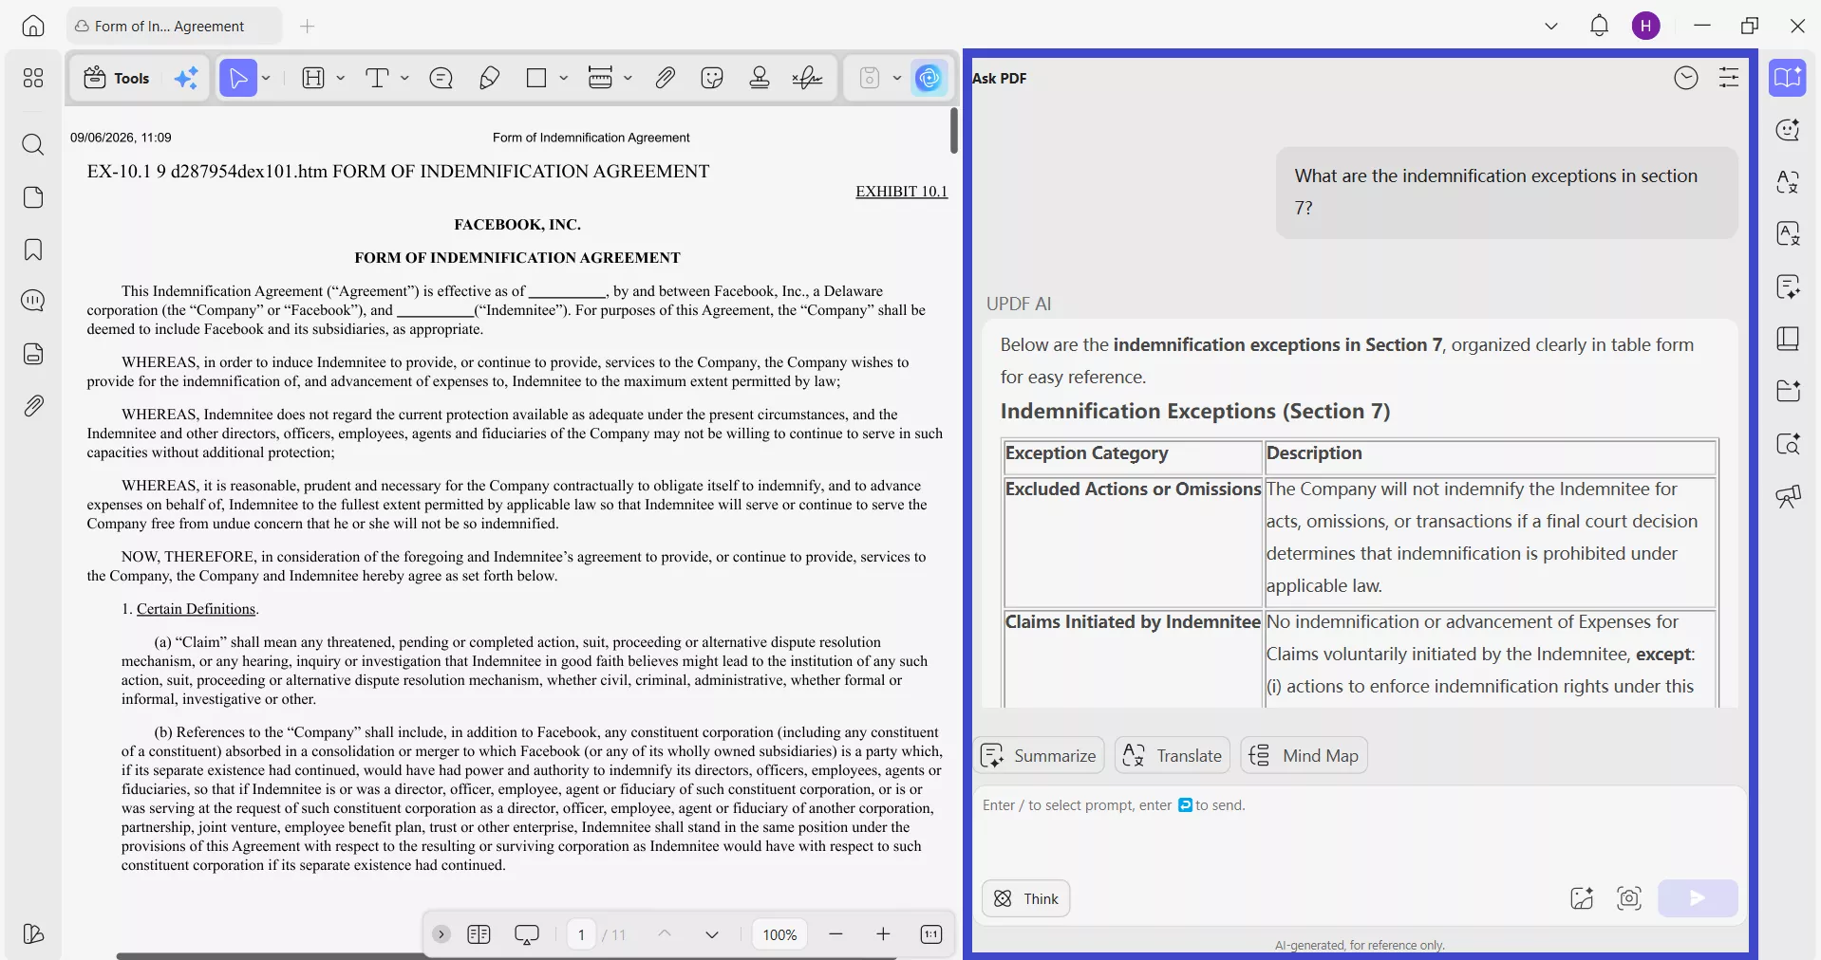Click the EXHIBIT 10.1 link
Screen dimensions: 1821x960
[902, 192]
